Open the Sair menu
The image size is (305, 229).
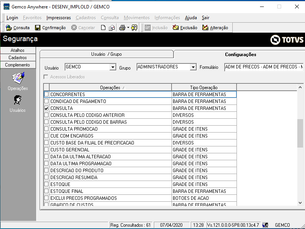pos(205,18)
